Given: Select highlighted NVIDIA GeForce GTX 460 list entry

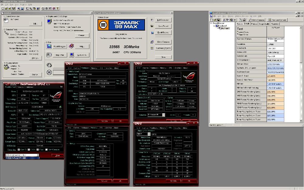Looking at the screenshot, I should point(22,158).
